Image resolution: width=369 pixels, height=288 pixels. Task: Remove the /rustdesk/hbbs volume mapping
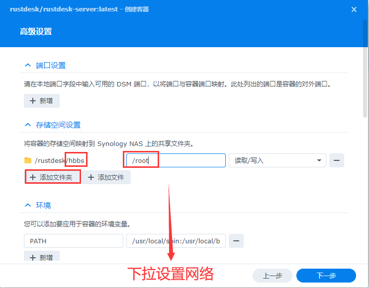point(337,160)
